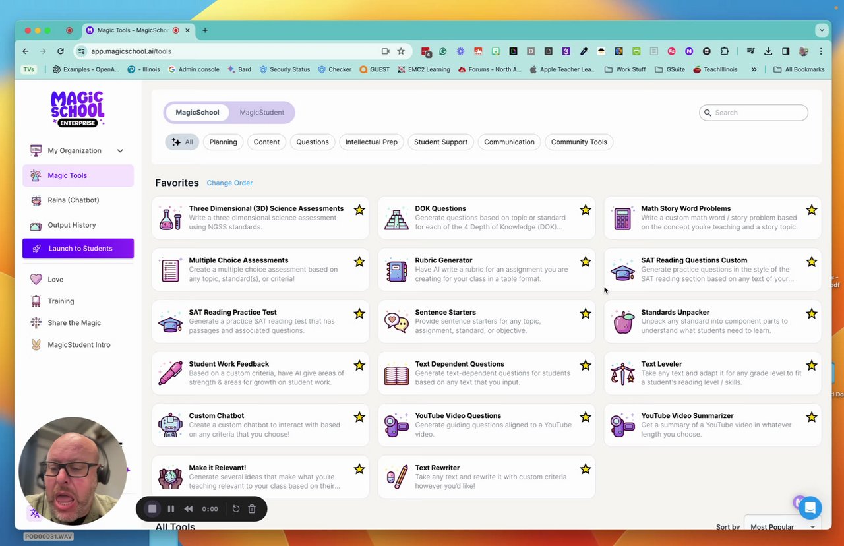Click the Raina chatbot sidebar icon

pos(36,200)
